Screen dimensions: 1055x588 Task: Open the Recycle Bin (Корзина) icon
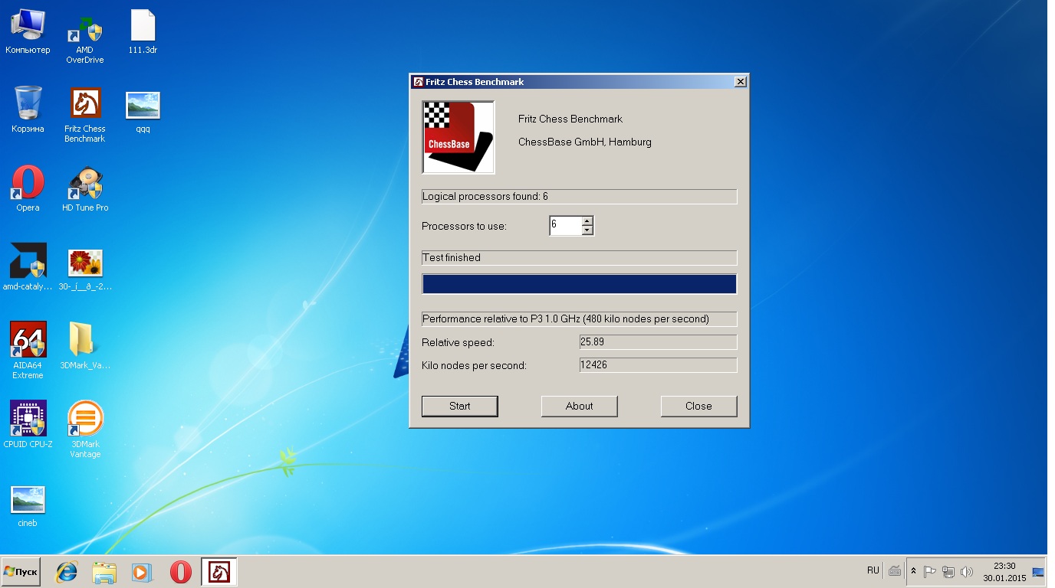pyautogui.click(x=28, y=105)
